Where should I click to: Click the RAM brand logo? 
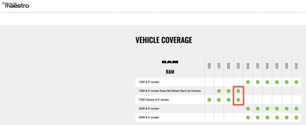point(170,62)
